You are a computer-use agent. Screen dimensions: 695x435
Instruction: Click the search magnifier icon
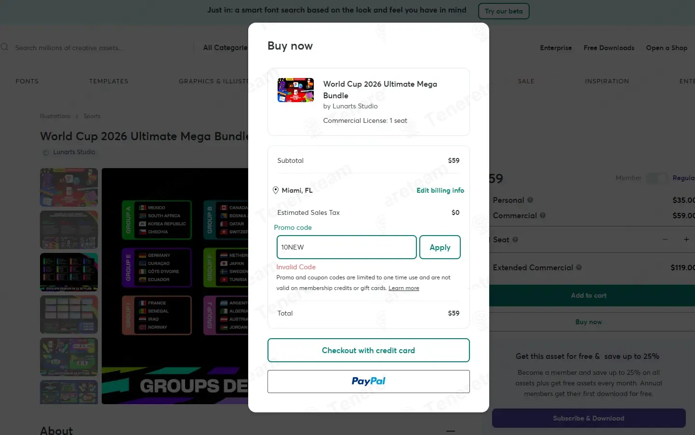4,47
